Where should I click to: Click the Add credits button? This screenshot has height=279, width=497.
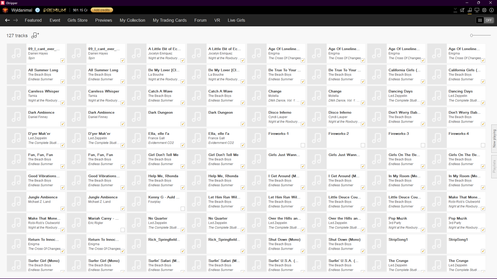point(102,10)
